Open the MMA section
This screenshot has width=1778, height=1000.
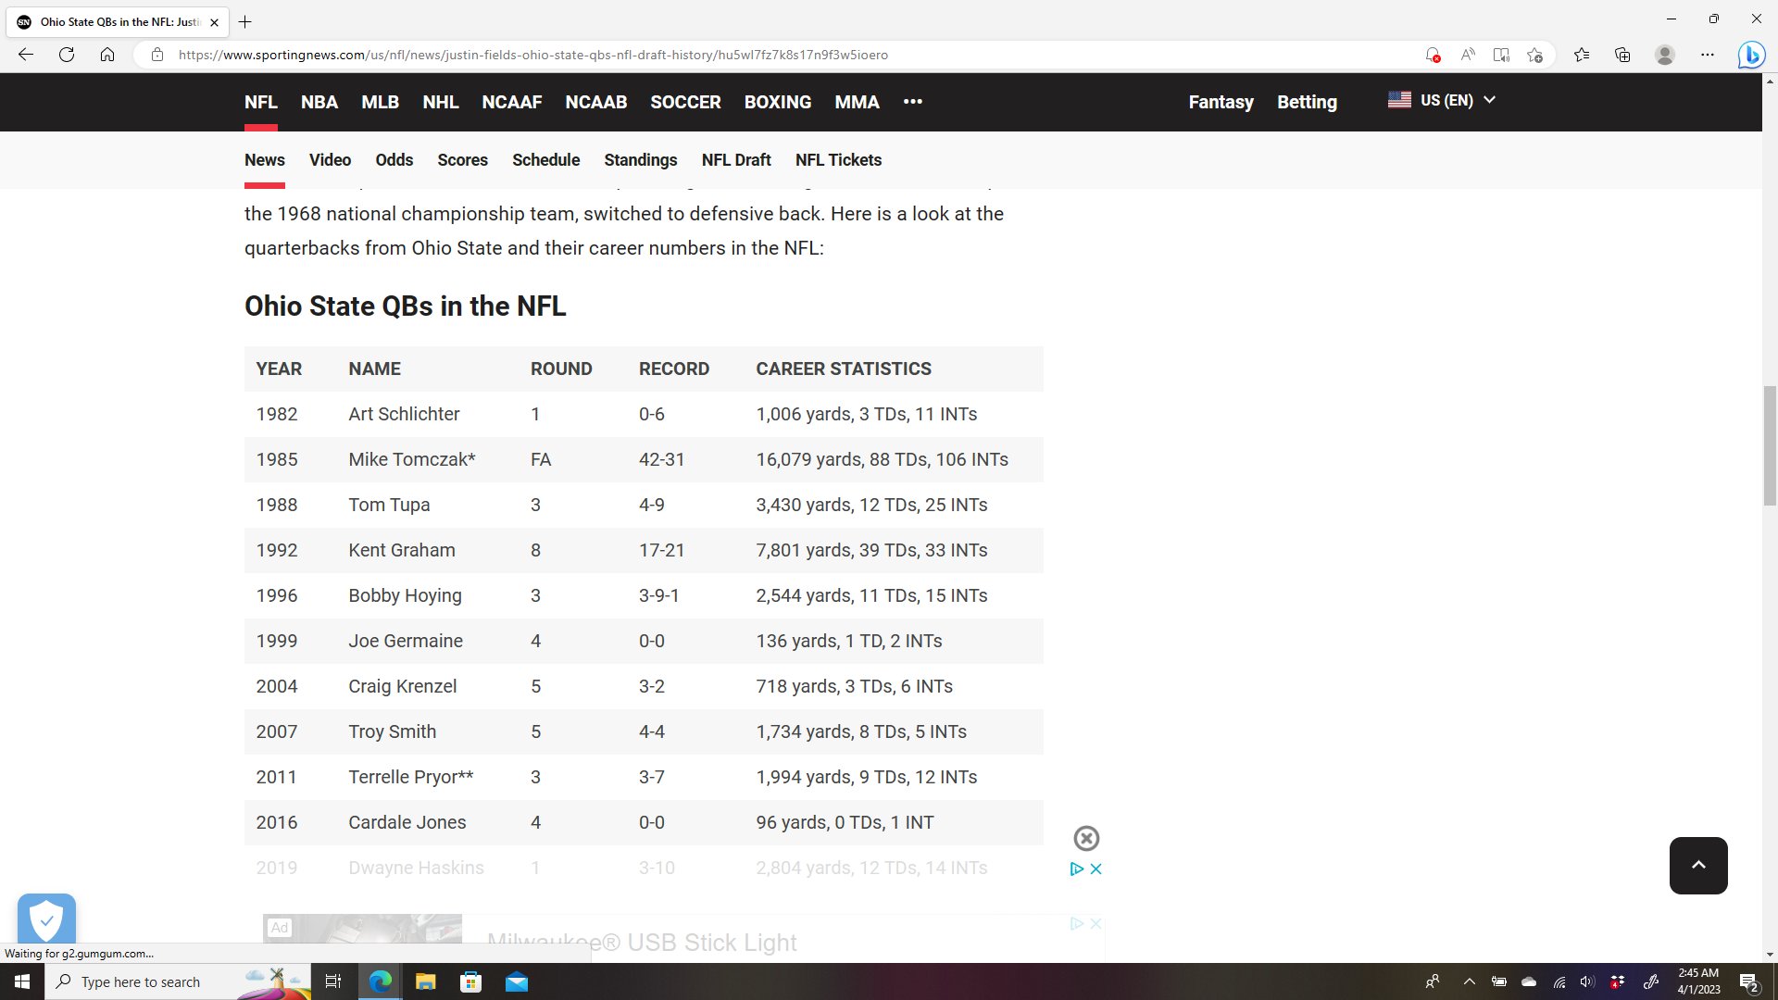click(x=858, y=102)
